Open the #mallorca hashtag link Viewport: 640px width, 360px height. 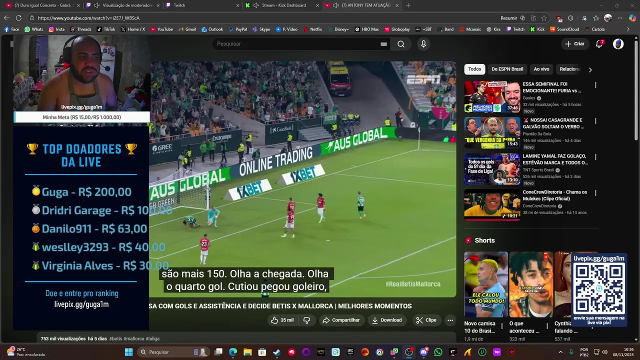click(134, 338)
